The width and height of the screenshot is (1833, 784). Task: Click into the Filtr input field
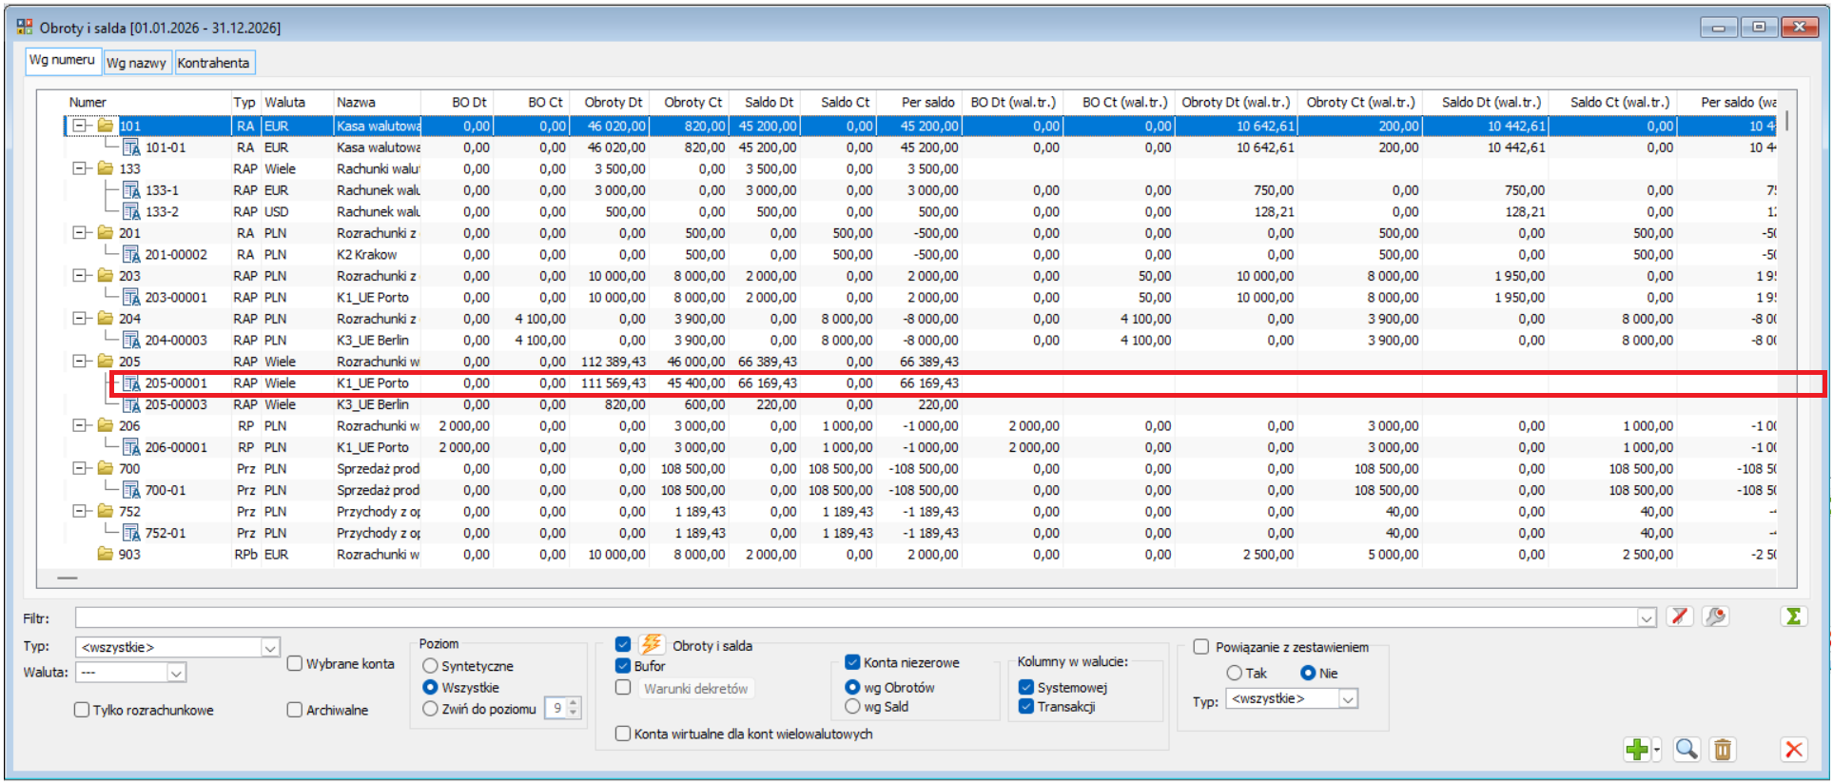[856, 617]
